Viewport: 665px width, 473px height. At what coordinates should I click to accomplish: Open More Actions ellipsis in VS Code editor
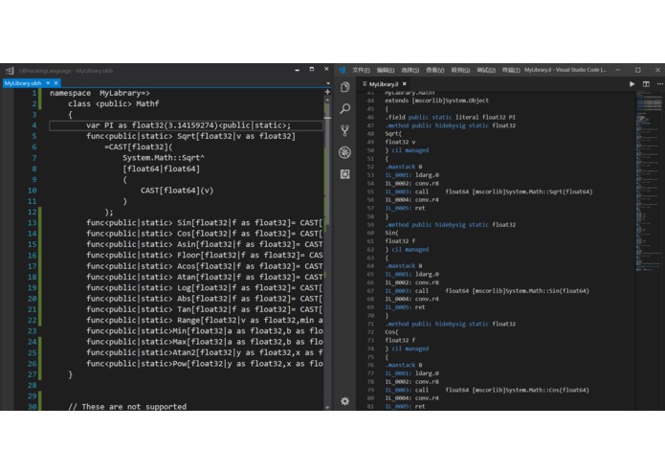pos(660,84)
